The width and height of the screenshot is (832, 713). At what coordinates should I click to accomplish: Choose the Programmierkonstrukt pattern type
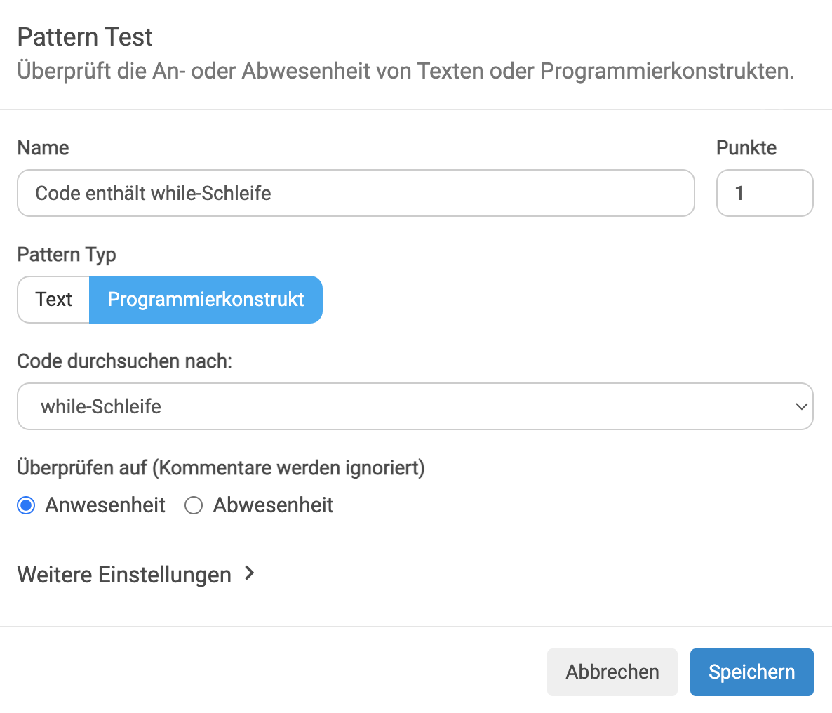pos(206,300)
